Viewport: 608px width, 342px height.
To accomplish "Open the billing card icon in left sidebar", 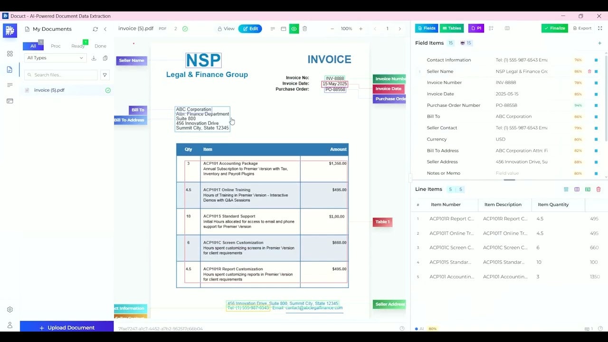I will (9, 101).
